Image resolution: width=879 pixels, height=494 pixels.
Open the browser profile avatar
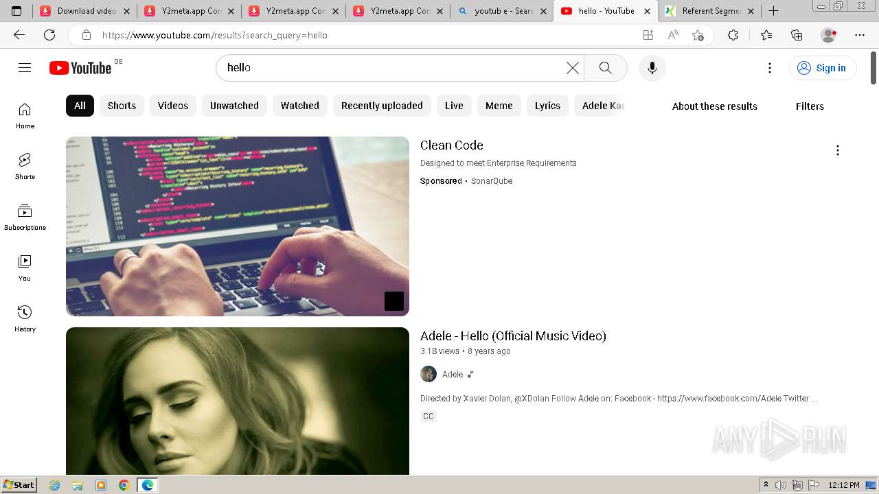point(829,35)
